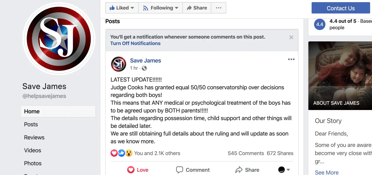Screen dimensions: 372x175
Task: Click the 545 Comments count
Action: [x=246, y=153]
